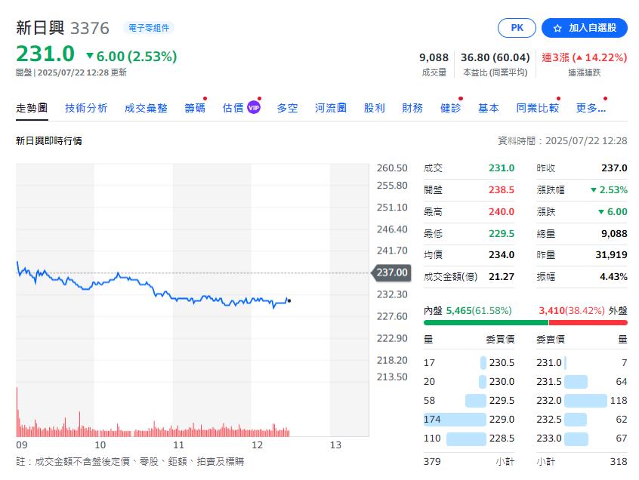This screenshot has height=480, width=639.
Task: Click the VIP badge next to 估價
Action: click(x=254, y=108)
